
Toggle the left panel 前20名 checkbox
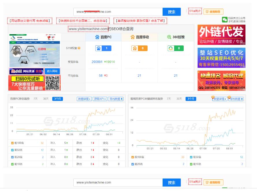point(12,157)
